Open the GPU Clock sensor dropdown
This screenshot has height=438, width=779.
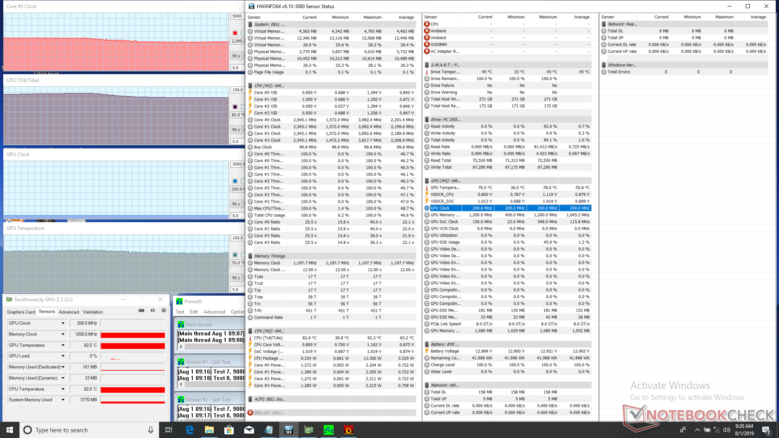coord(63,323)
